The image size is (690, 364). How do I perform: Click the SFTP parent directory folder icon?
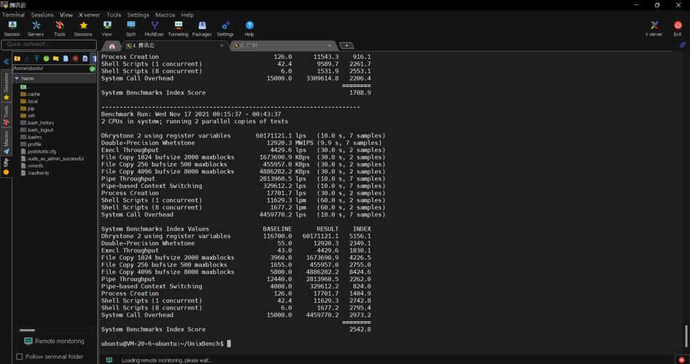(18, 58)
